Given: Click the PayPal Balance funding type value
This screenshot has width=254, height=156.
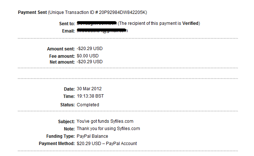Looking at the screenshot, I should (92, 136).
